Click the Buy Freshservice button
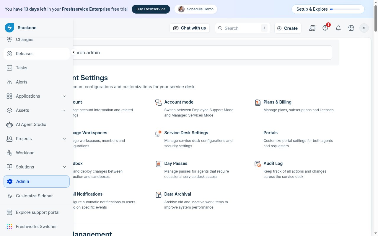Image resolution: width=378 pixels, height=236 pixels. pos(151,9)
